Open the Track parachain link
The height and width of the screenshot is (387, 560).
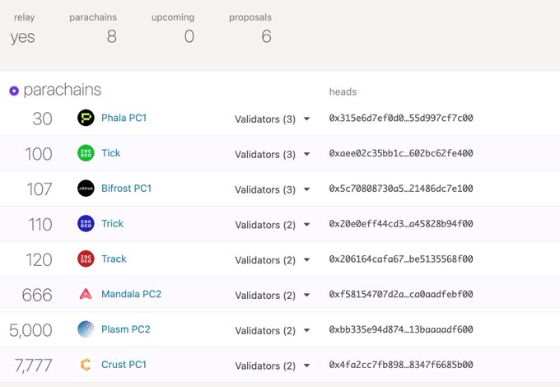click(114, 259)
